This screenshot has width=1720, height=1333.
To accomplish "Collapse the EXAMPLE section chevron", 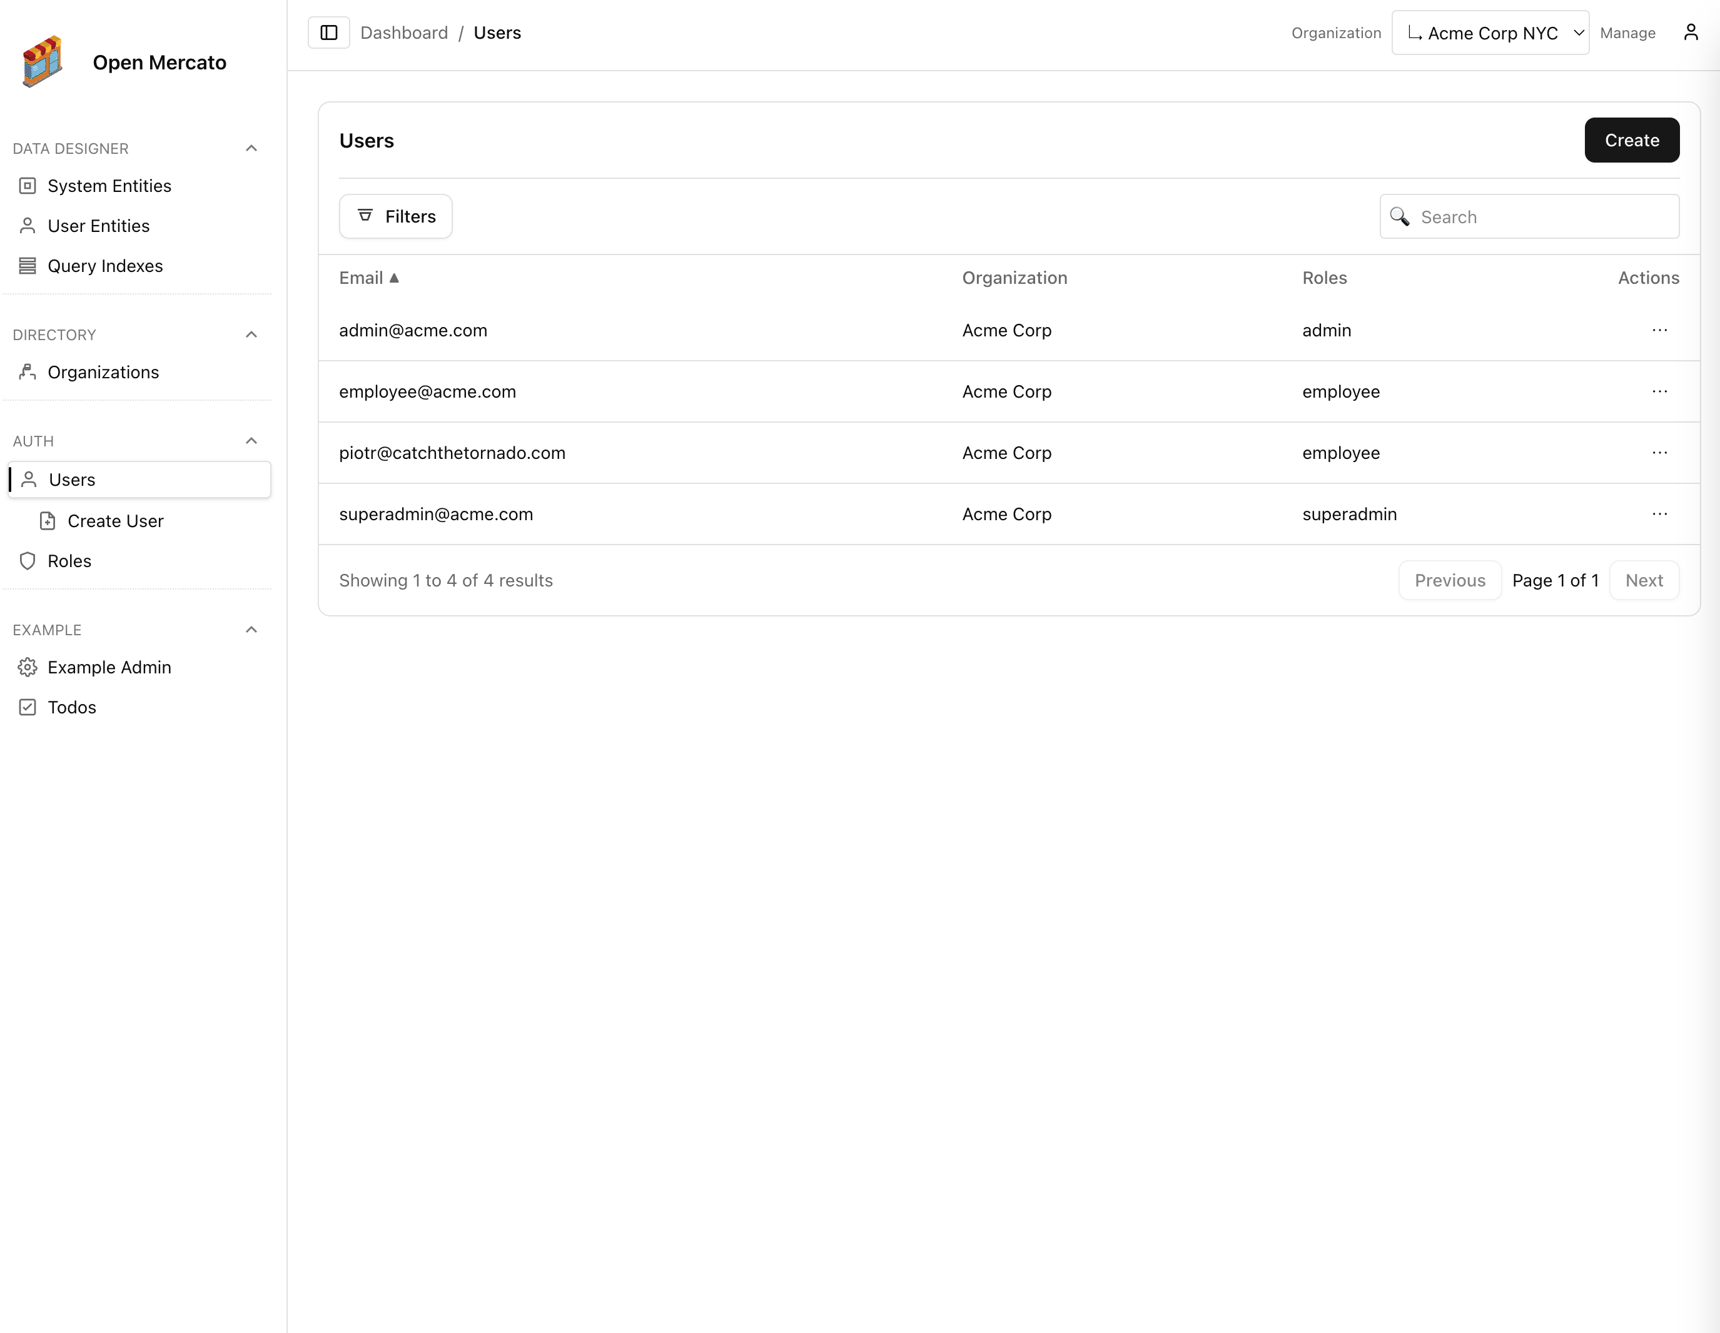I will click(x=251, y=629).
